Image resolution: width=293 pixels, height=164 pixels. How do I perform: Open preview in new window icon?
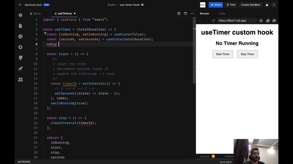click(x=274, y=20)
